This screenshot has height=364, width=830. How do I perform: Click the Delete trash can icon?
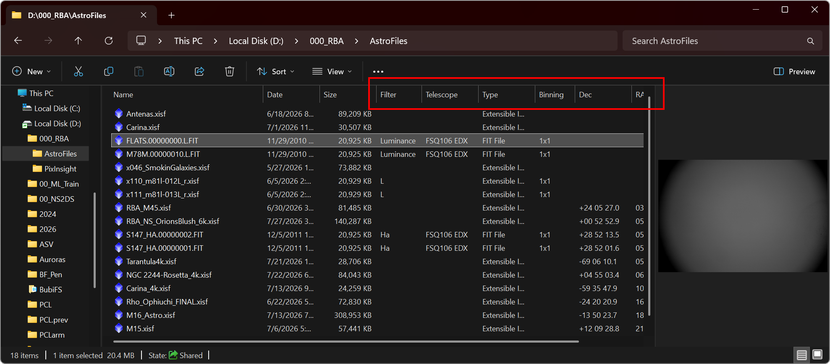(230, 71)
